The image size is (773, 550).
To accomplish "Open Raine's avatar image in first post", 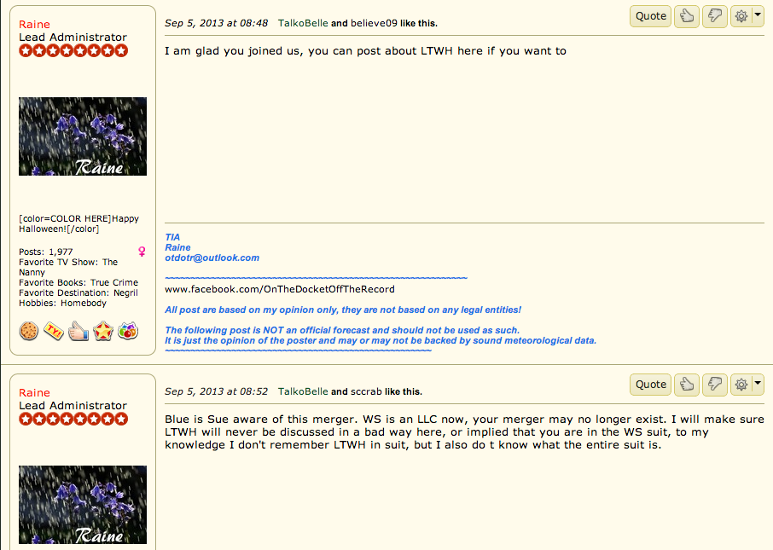I will [x=83, y=136].
